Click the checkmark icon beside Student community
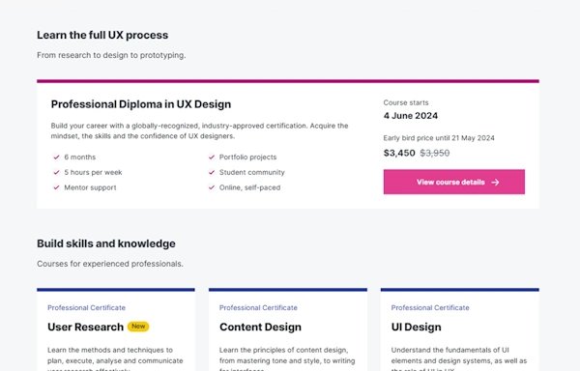The image size is (580, 371). 212,172
